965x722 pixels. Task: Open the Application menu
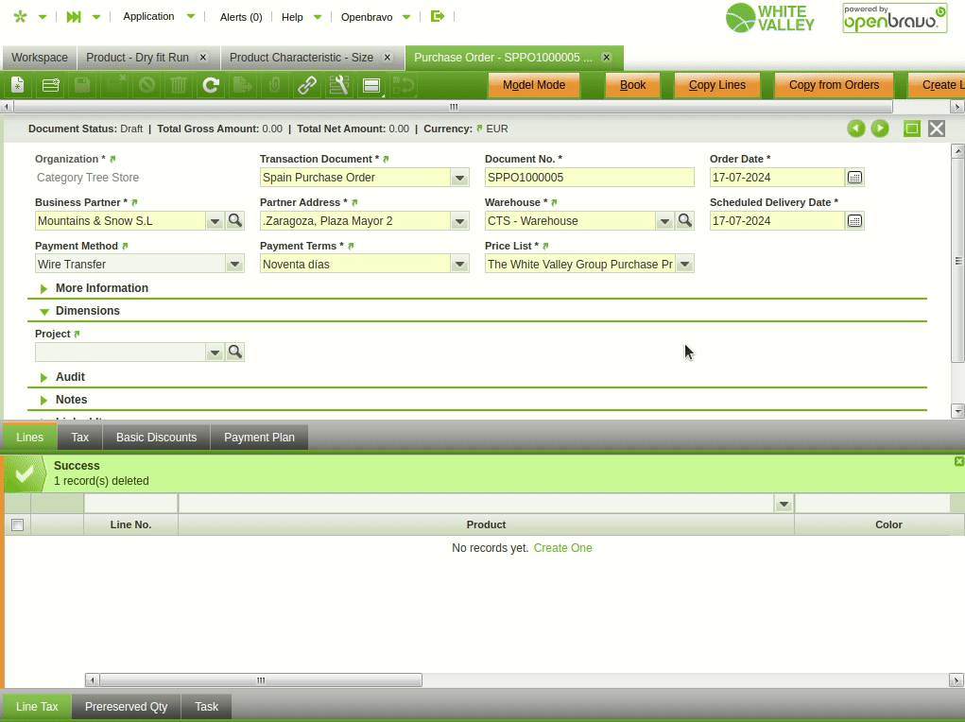point(149,16)
